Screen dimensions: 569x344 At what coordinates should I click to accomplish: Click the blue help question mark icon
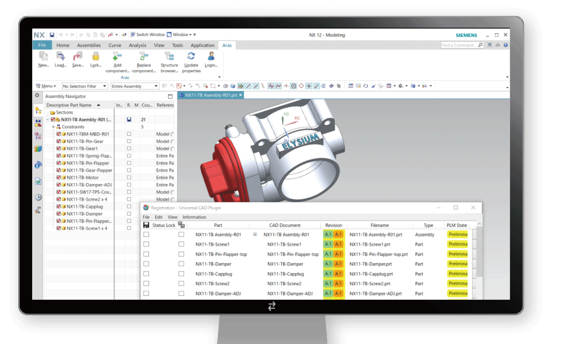506,45
